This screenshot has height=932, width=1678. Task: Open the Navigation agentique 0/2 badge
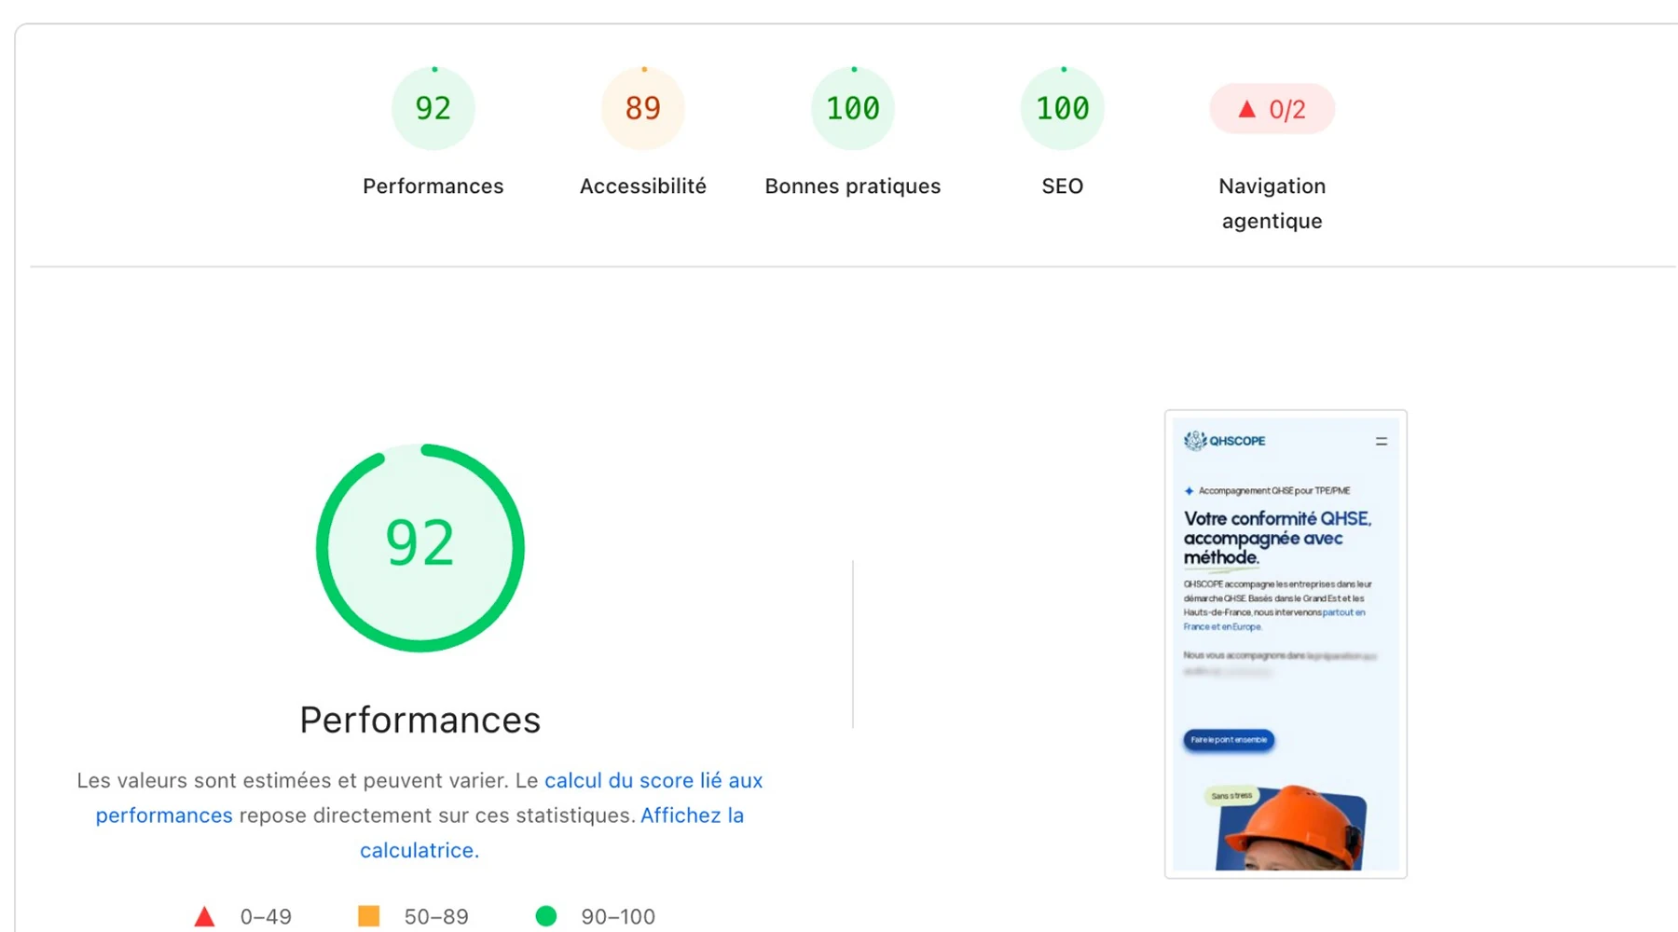[1272, 109]
